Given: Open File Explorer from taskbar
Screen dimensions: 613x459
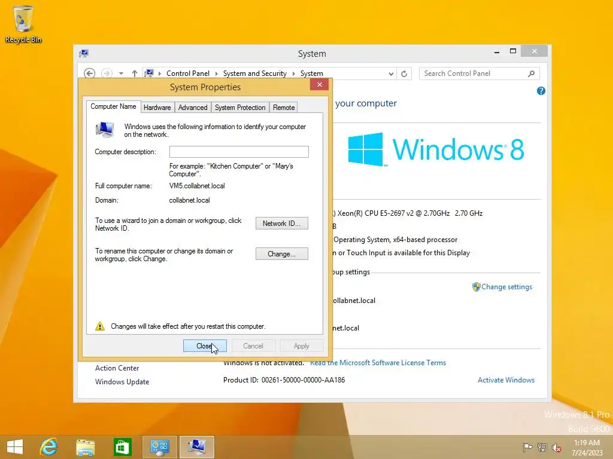Looking at the screenshot, I should coord(85,447).
